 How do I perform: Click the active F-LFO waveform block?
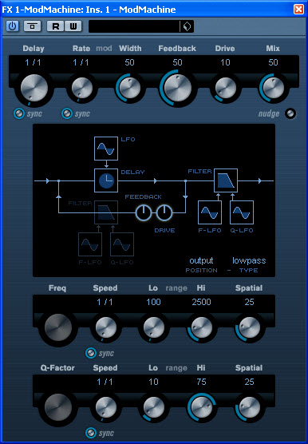click(210, 212)
